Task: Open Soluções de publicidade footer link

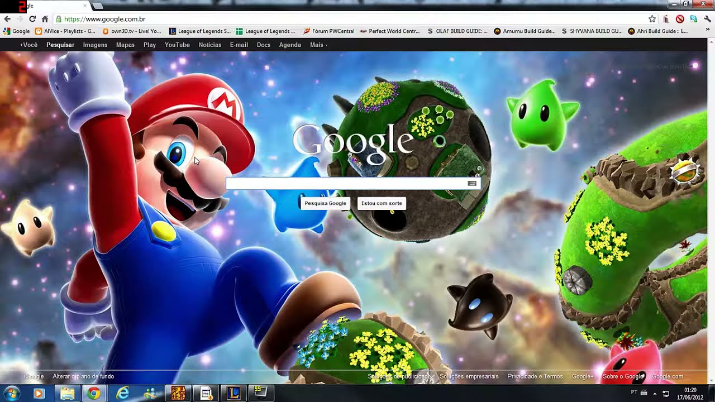Action: 399,376
